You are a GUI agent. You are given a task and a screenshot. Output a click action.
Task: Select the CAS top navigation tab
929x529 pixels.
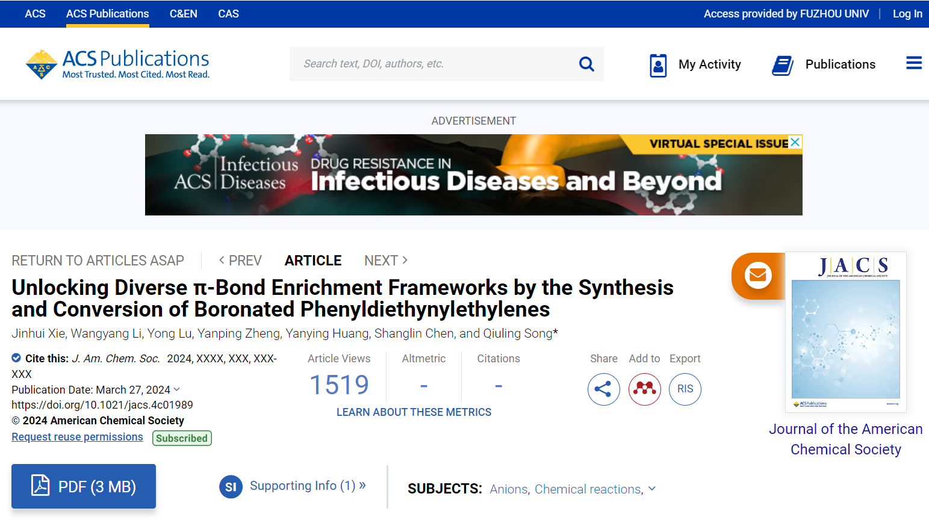point(228,14)
